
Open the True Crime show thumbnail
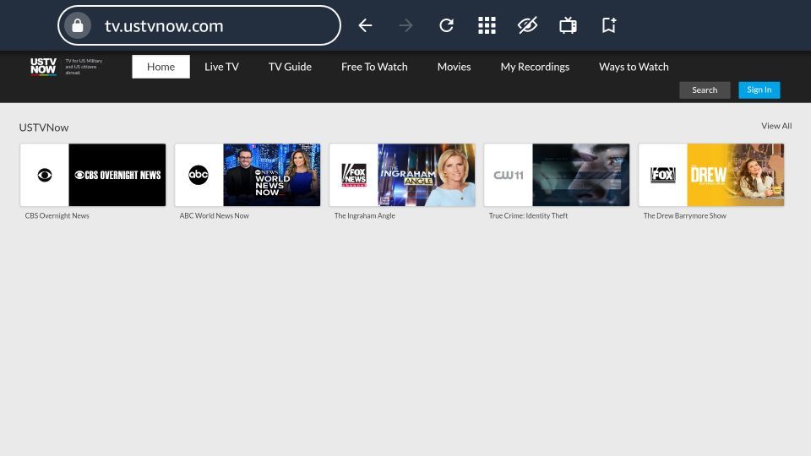point(581,175)
